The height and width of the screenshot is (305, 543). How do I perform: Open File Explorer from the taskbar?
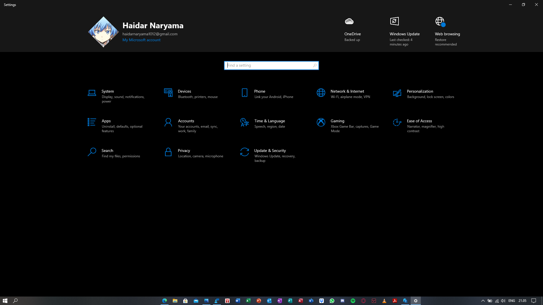[x=175, y=301]
